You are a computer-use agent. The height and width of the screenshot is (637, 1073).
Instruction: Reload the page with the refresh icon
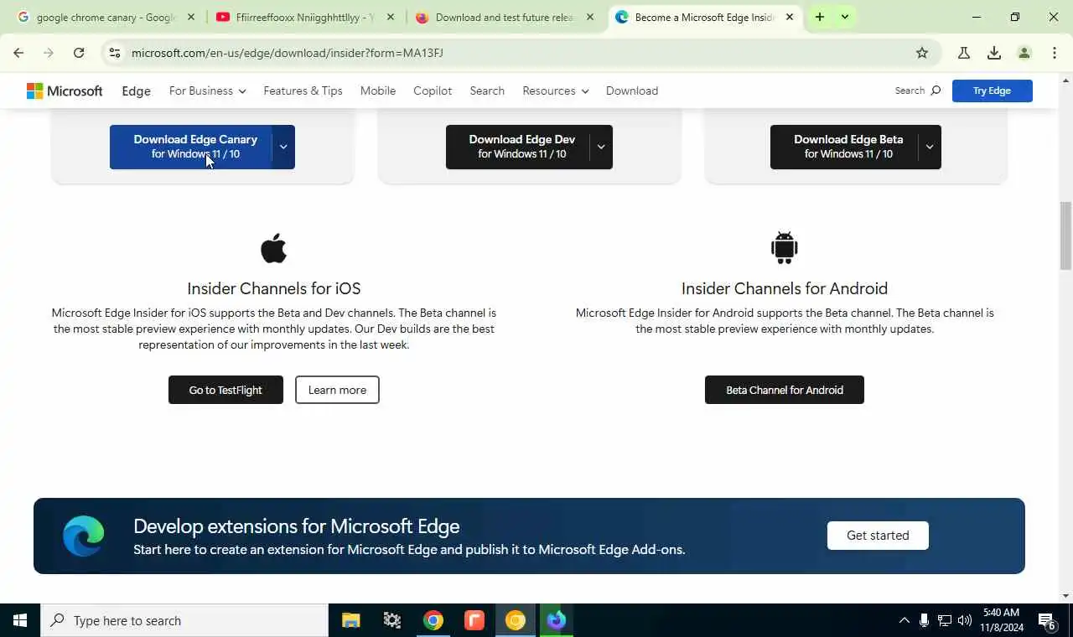click(x=79, y=53)
